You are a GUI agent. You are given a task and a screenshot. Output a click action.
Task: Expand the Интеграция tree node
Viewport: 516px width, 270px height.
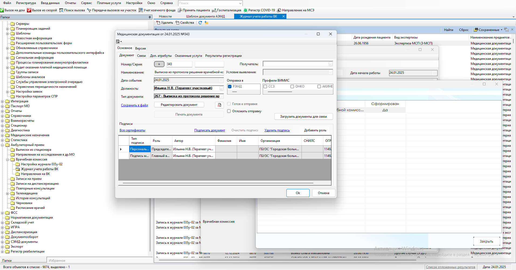(x=2, y=101)
